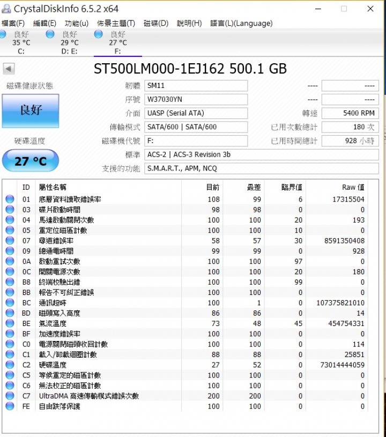
Task: Select the 重定位磁區計數 attribute name
Action: tap(63, 230)
